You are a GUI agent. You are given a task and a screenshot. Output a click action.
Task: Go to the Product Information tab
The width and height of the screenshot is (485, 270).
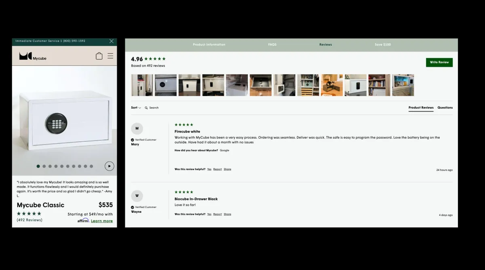(209, 45)
